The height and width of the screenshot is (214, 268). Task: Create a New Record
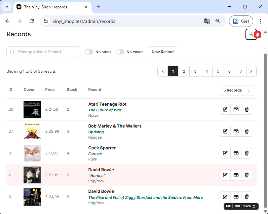point(162,52)
